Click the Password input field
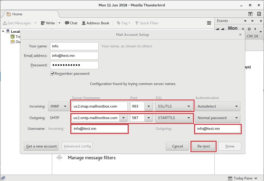Screen dimensions: 264x181 tap(74, 65)
